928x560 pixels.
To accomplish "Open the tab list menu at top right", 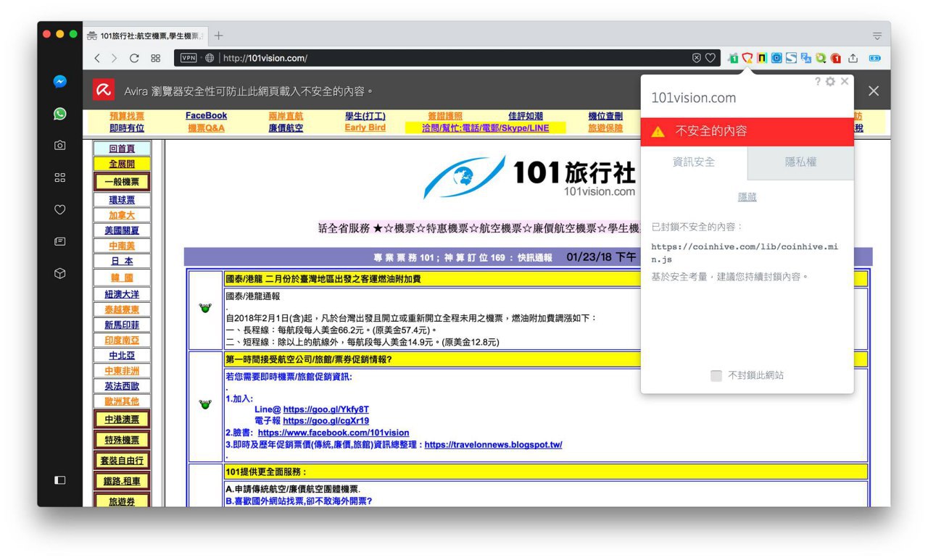I will (877, 35).
